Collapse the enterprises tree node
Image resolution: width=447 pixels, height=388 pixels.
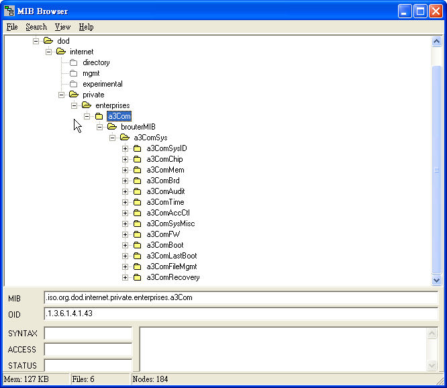74,105
